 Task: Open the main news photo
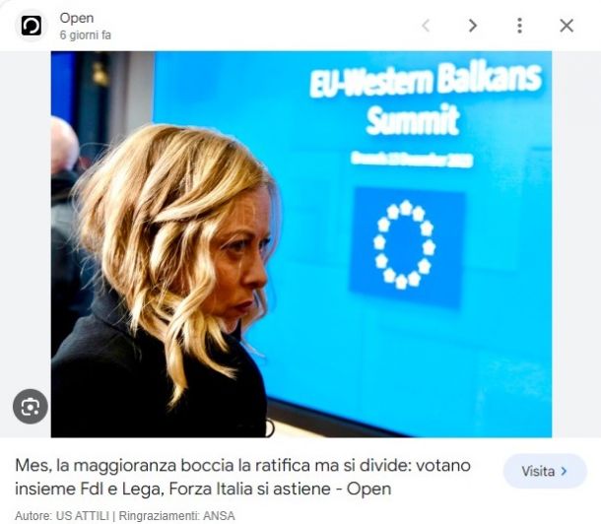(x=301, y=244)
